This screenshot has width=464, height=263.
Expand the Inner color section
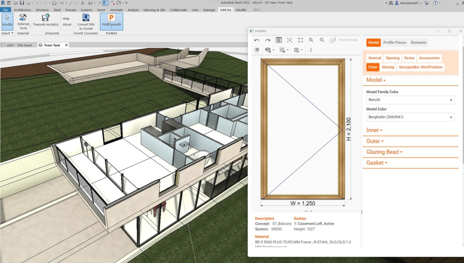[374, 130]
